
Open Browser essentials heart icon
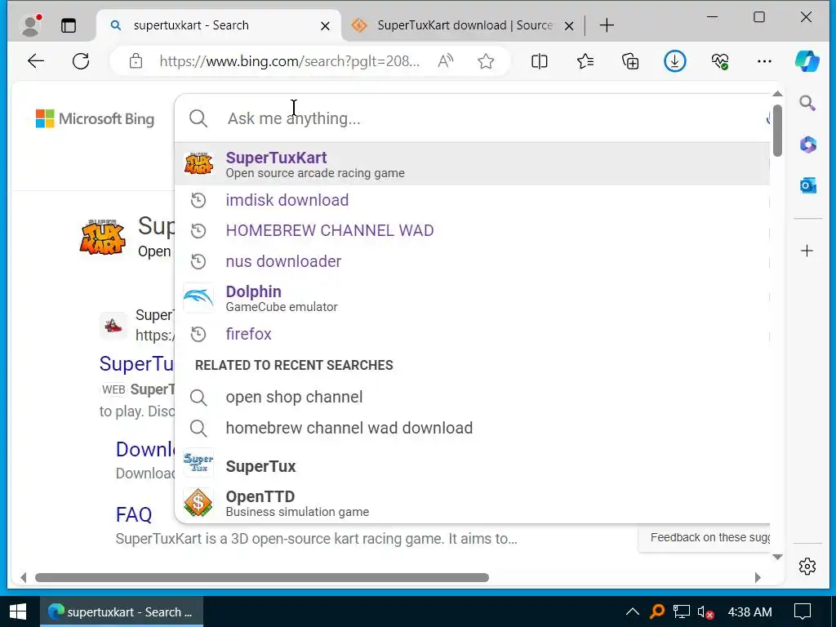(x=720, y=61)
